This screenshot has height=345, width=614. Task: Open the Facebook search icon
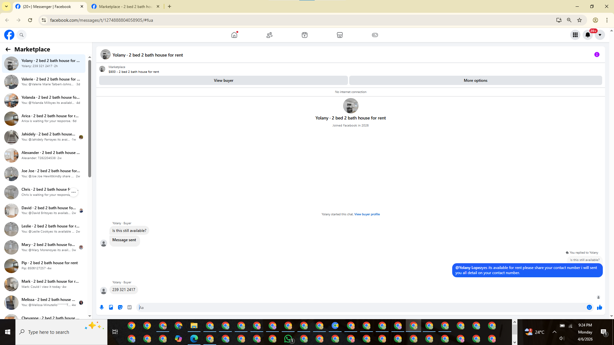[x=21, y=35]
